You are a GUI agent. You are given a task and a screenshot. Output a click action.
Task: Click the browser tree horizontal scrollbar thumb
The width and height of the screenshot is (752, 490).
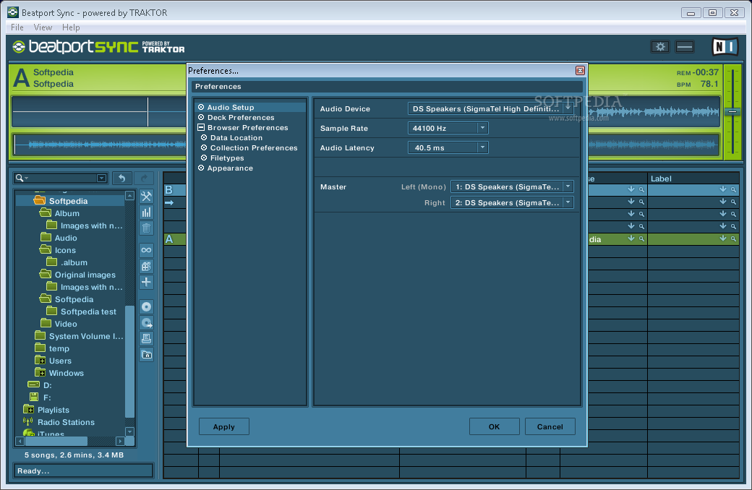[x=56, y=441]
